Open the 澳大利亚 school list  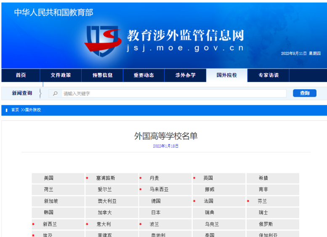pyautogui.click(x=107, y=201)
